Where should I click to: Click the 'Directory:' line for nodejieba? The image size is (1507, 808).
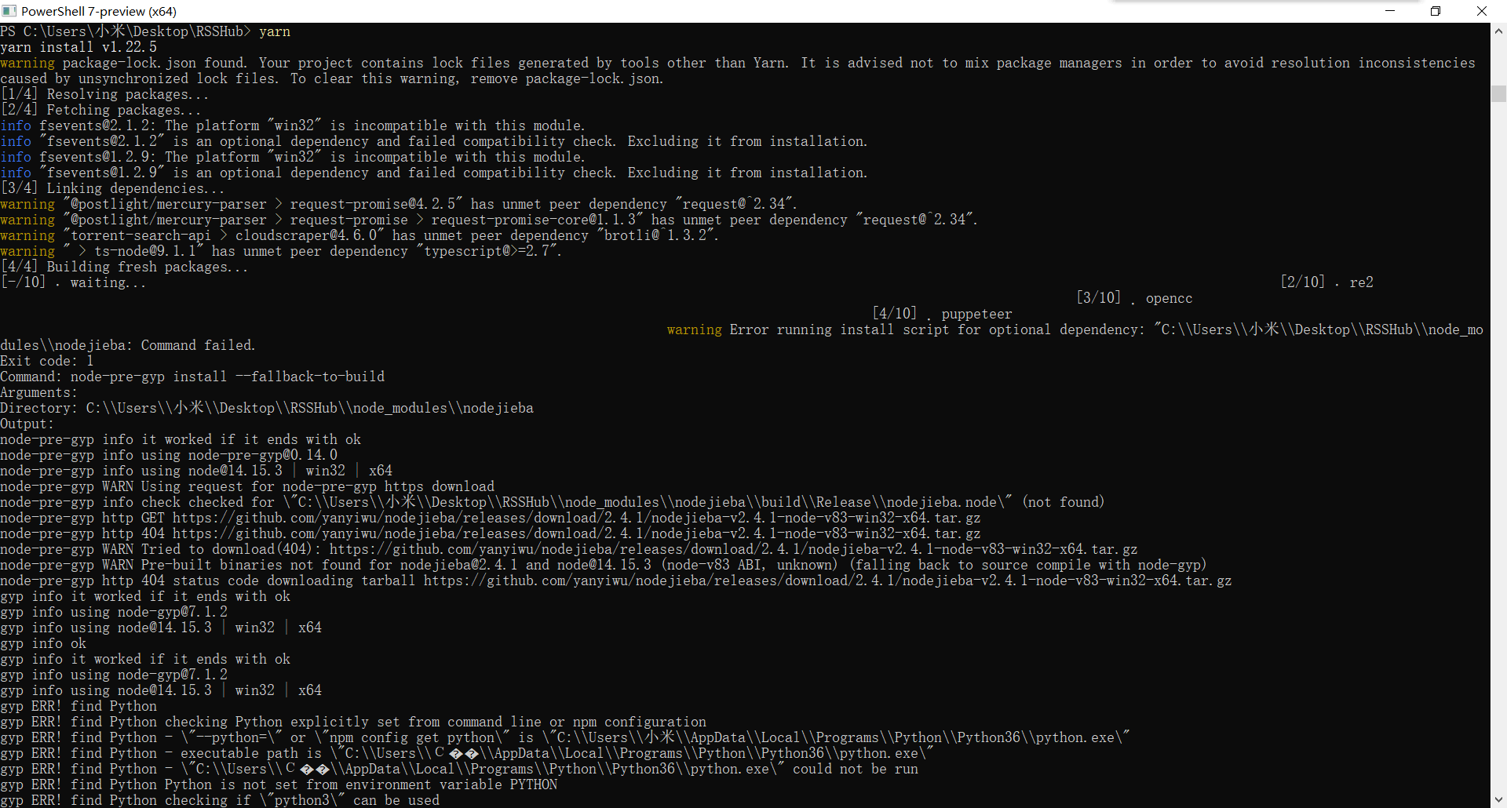(x=267, y=408)
